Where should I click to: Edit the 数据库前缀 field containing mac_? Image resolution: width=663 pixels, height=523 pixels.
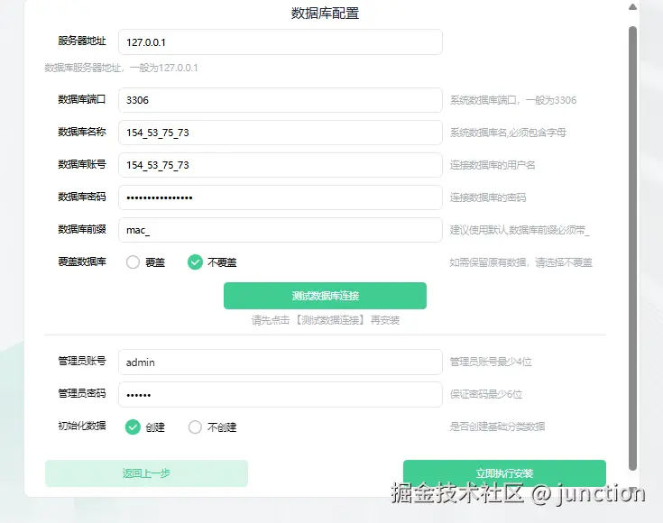(281, 230)
